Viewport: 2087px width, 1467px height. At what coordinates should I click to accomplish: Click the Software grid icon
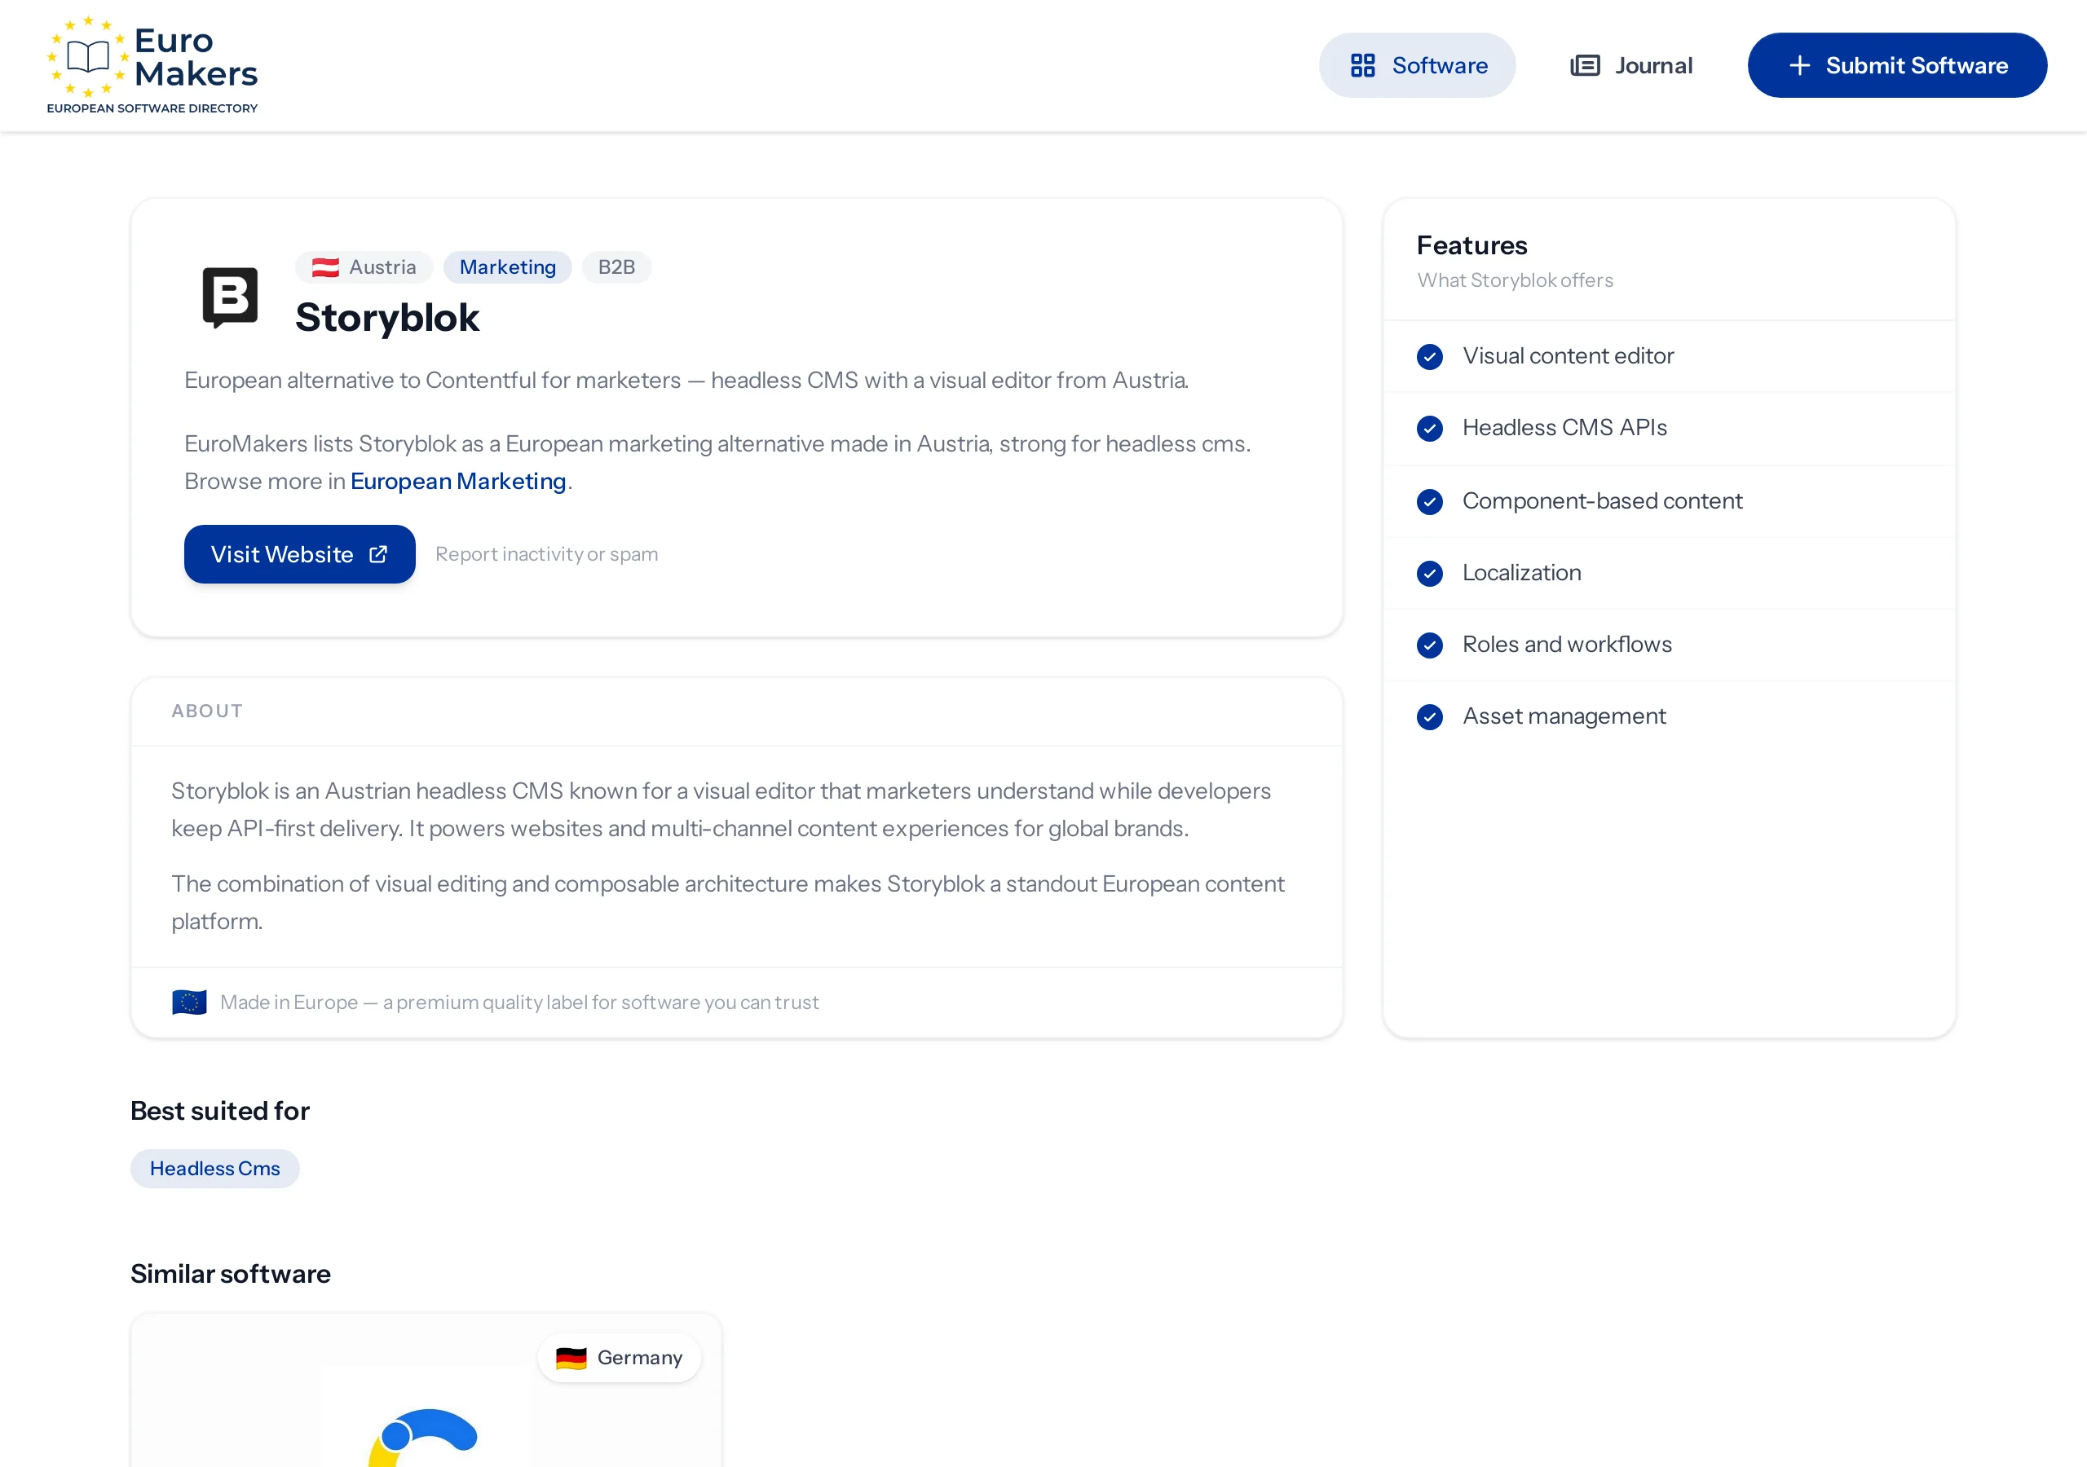pyautogui.click(x=1362, y=65)
